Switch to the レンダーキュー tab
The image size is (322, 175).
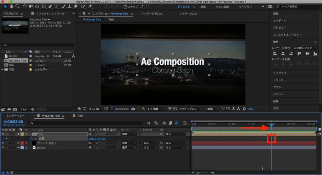coord(15,116)
